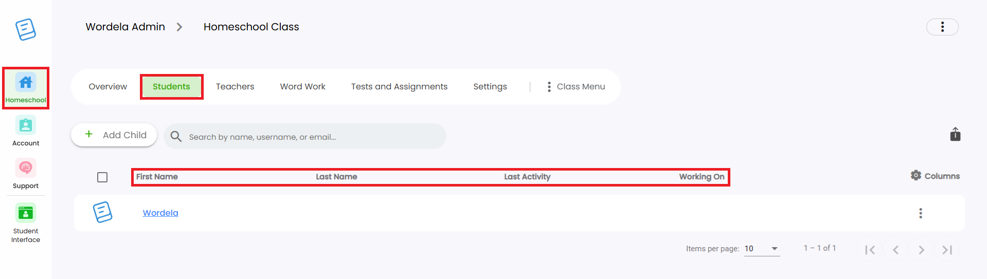Open the top-right three-dot options button

[x=942, y=27]
